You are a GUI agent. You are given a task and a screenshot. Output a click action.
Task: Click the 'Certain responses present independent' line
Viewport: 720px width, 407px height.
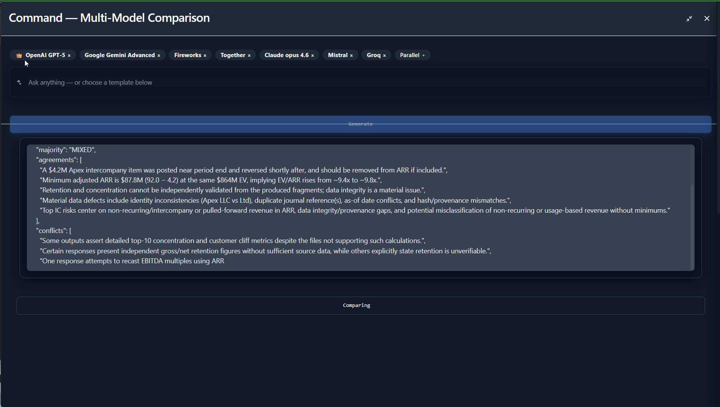point(265,251)
